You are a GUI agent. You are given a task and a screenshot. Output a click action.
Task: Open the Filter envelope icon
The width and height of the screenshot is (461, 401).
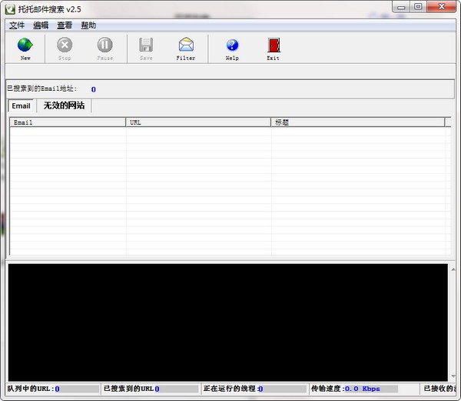pyautogui.click(x=186, y=45)
